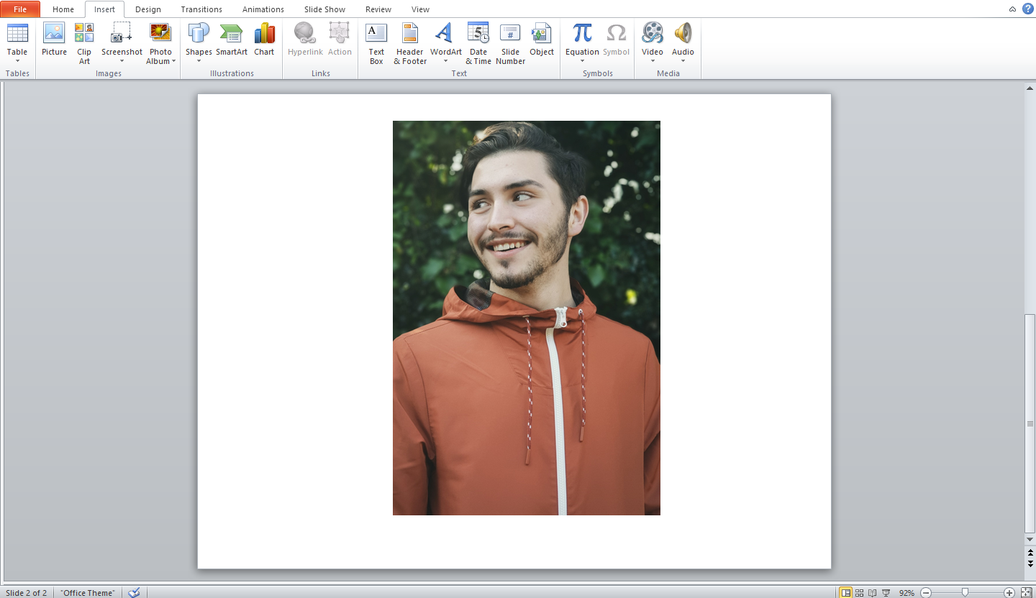Toggle the ribbon minimize chevron
Image resolution: width=1036 pixels, height=598 pixels.
coord(1012,9)
